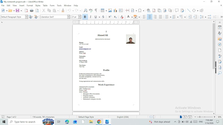The width and height of the screenshot is (223, 125).
Task: Click zoom in plus button
Action: [214, 117]
